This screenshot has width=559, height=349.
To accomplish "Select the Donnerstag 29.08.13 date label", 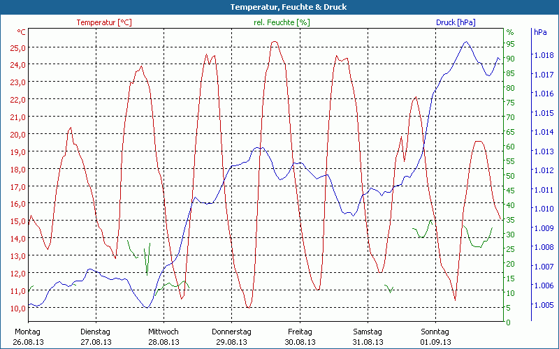I will (x=231, y=337).
